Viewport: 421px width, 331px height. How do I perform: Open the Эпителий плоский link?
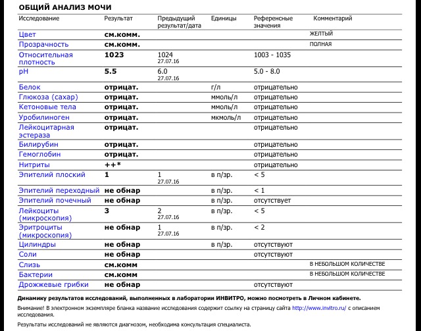click(x=52, y=174)
